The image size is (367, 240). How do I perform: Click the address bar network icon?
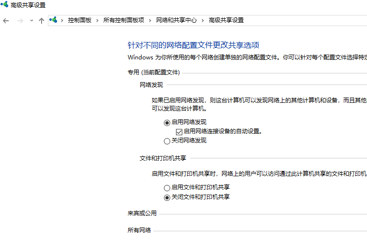pyautogui.click(x=53, y=20)
